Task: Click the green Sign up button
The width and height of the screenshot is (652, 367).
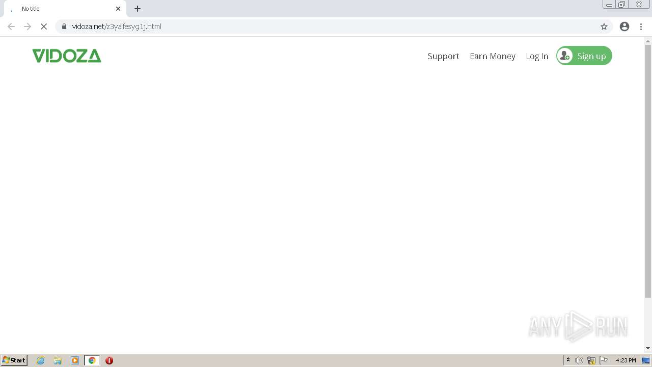Action: tap(584, 56)
